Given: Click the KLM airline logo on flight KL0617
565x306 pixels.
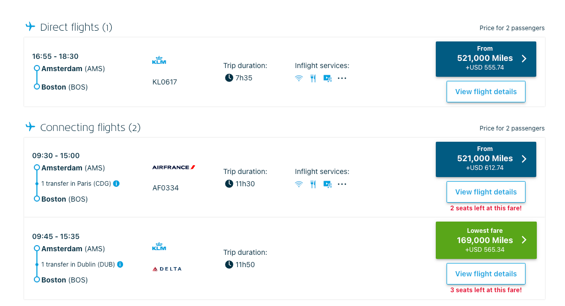Looking at the screenshot, I should pyautogui.click(x=159, y=59).
